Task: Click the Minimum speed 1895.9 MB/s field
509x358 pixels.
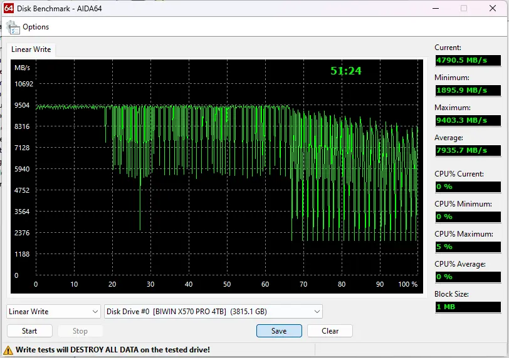Action: click(x=468, y=90)
